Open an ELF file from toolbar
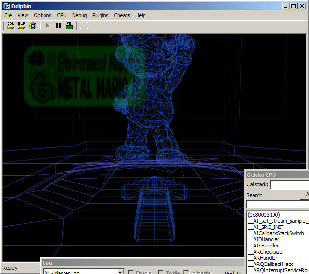309x274 pixels. pyautogui.click(x=22, y=26)
